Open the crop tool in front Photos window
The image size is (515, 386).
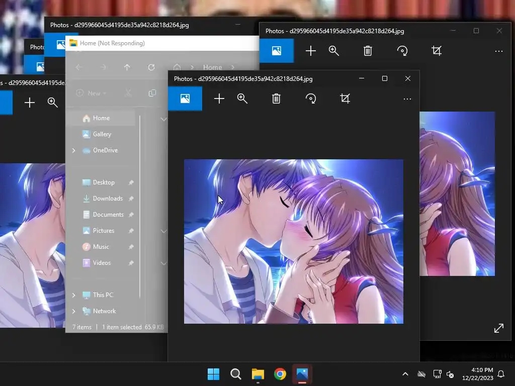click(x=345, y=99)
